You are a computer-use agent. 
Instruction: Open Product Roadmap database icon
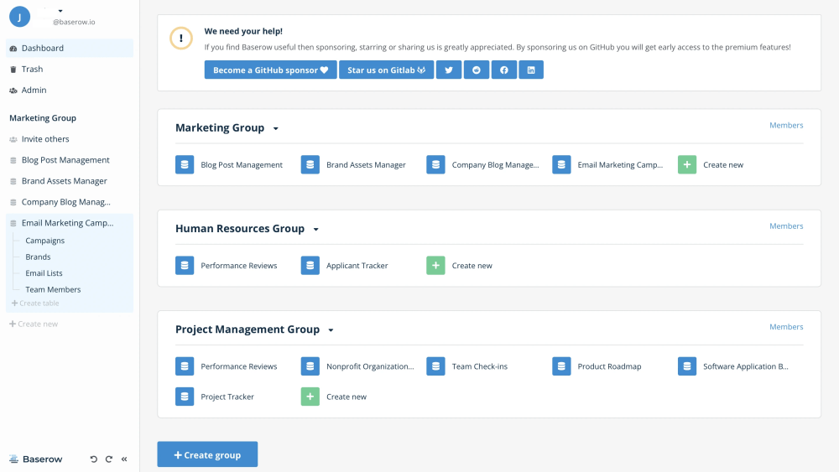pyautogui.click(x=561, y=366)
